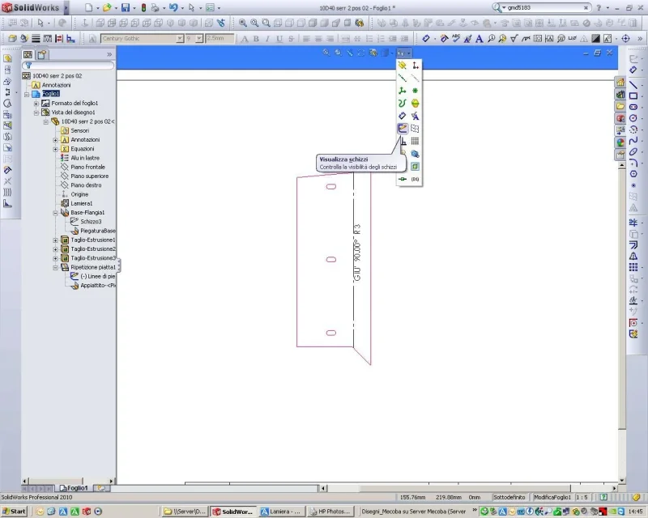Open the Century Gothic font dropdown
The height and width of the screenshot is (518, 648).
(180, 38)
